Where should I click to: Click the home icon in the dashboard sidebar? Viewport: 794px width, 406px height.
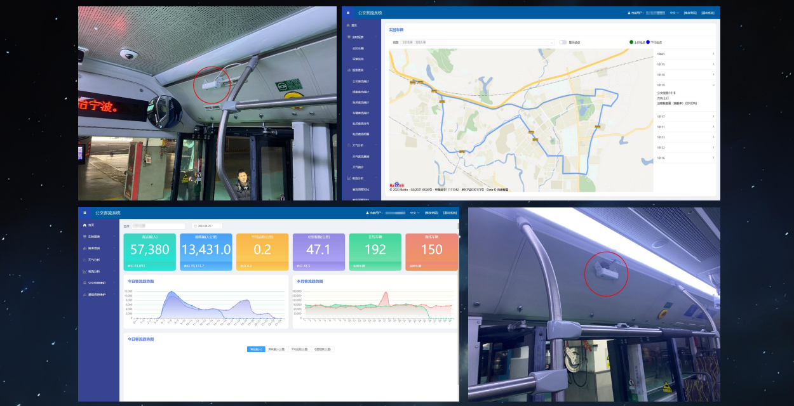(x=84, y=225)
